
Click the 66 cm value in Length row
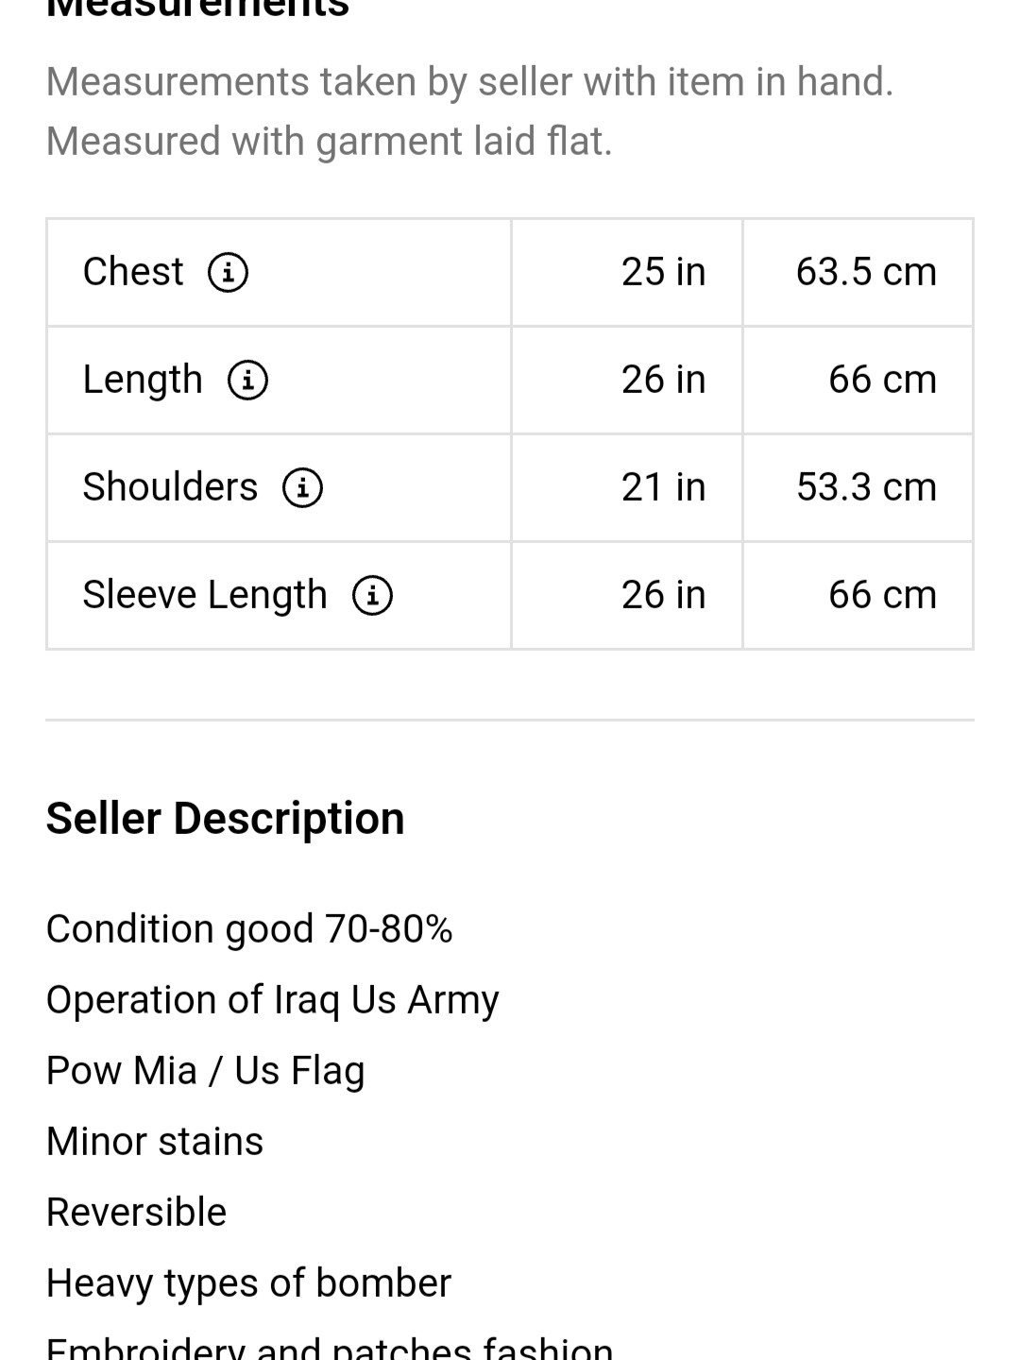tap(882, 380)
